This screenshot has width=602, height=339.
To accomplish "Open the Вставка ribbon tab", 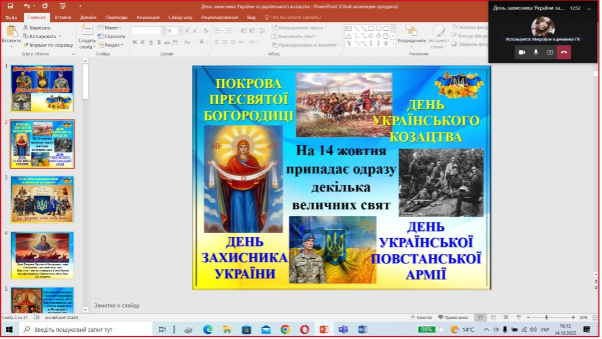I will 63,17.
